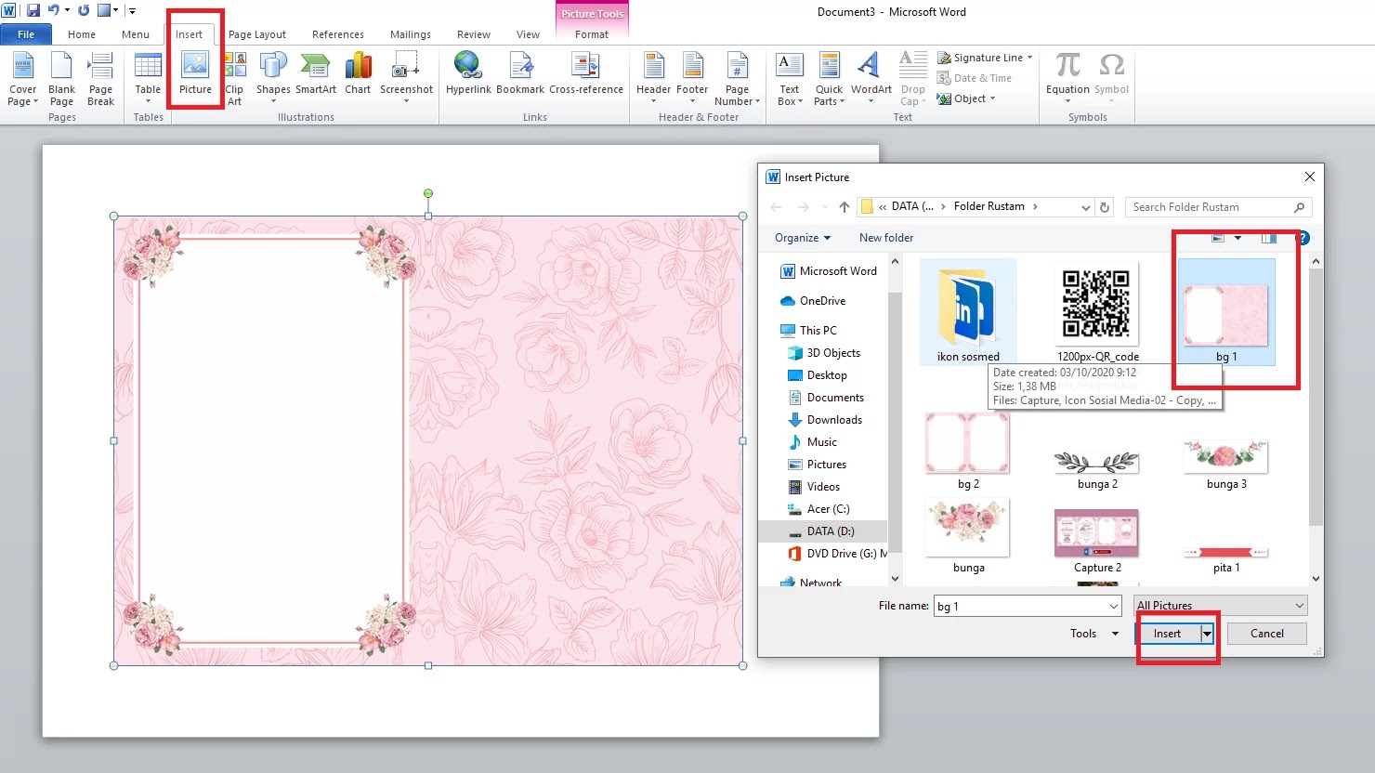Select the WordArt tool
The image size is (1375, 773).
point(871,74)
